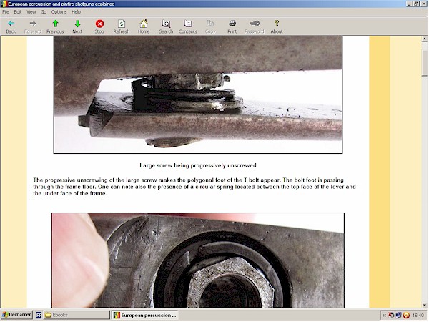The image size is (429, 322).
Task: Click the scrollbar down arrow
Action: [424, 305]
